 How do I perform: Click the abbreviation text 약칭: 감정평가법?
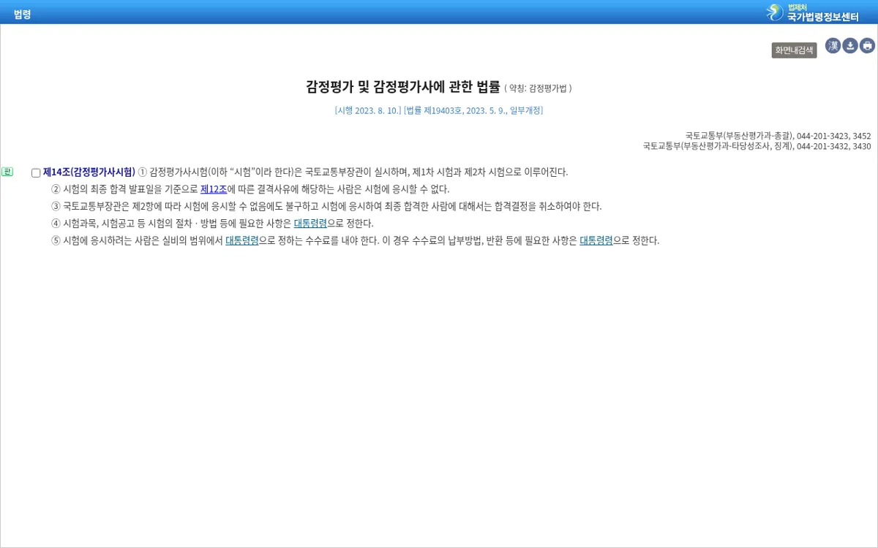[538, 88]
